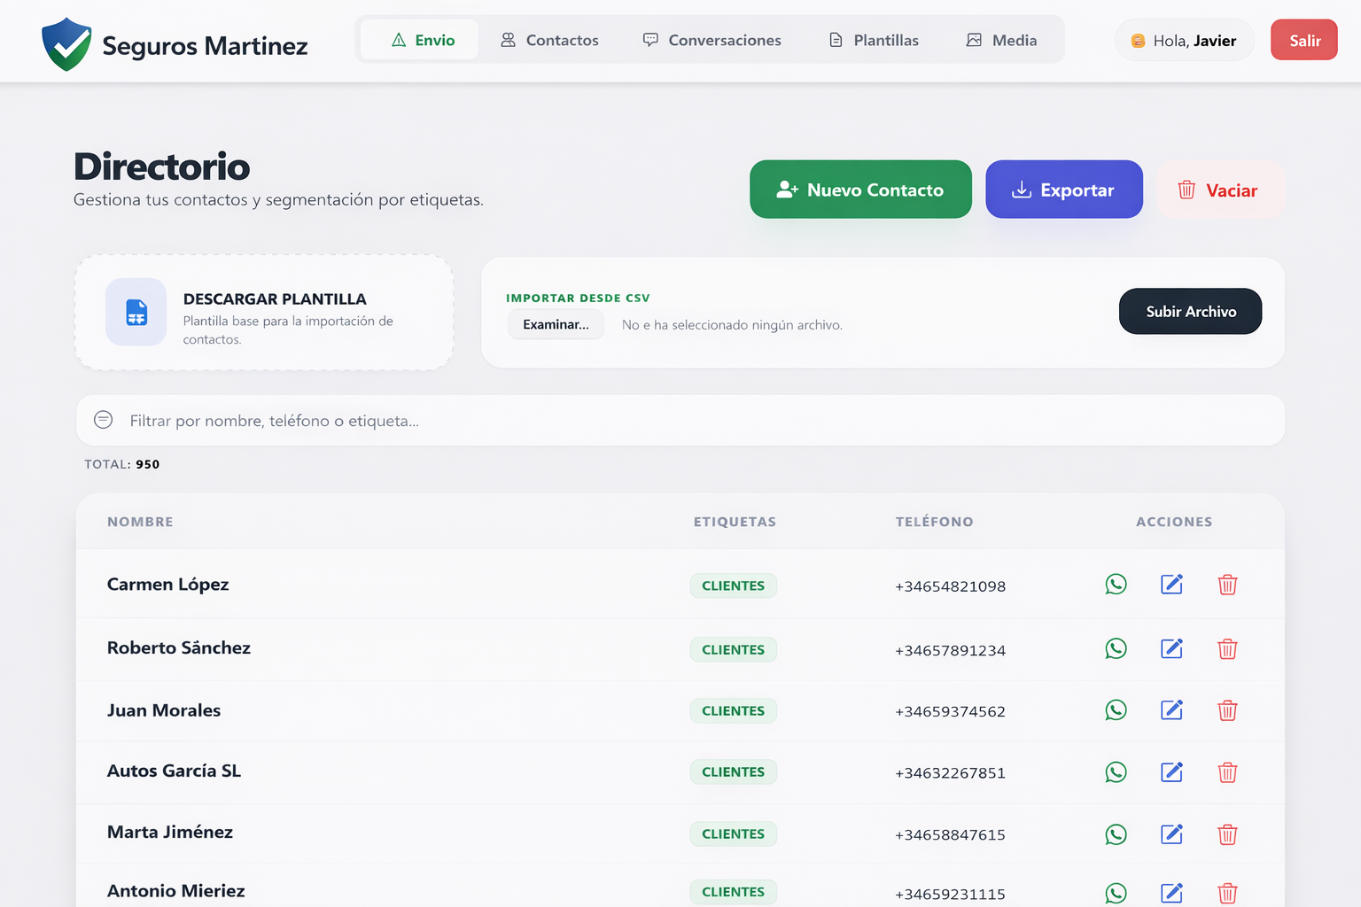This screenshot has width=1361, height=907.
Task: Click the Vaciar button
Action: tap(1219, 190)
